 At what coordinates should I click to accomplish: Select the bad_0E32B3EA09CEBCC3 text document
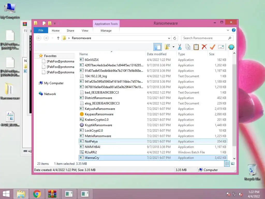pyautogui.click(x=153, y=93)
